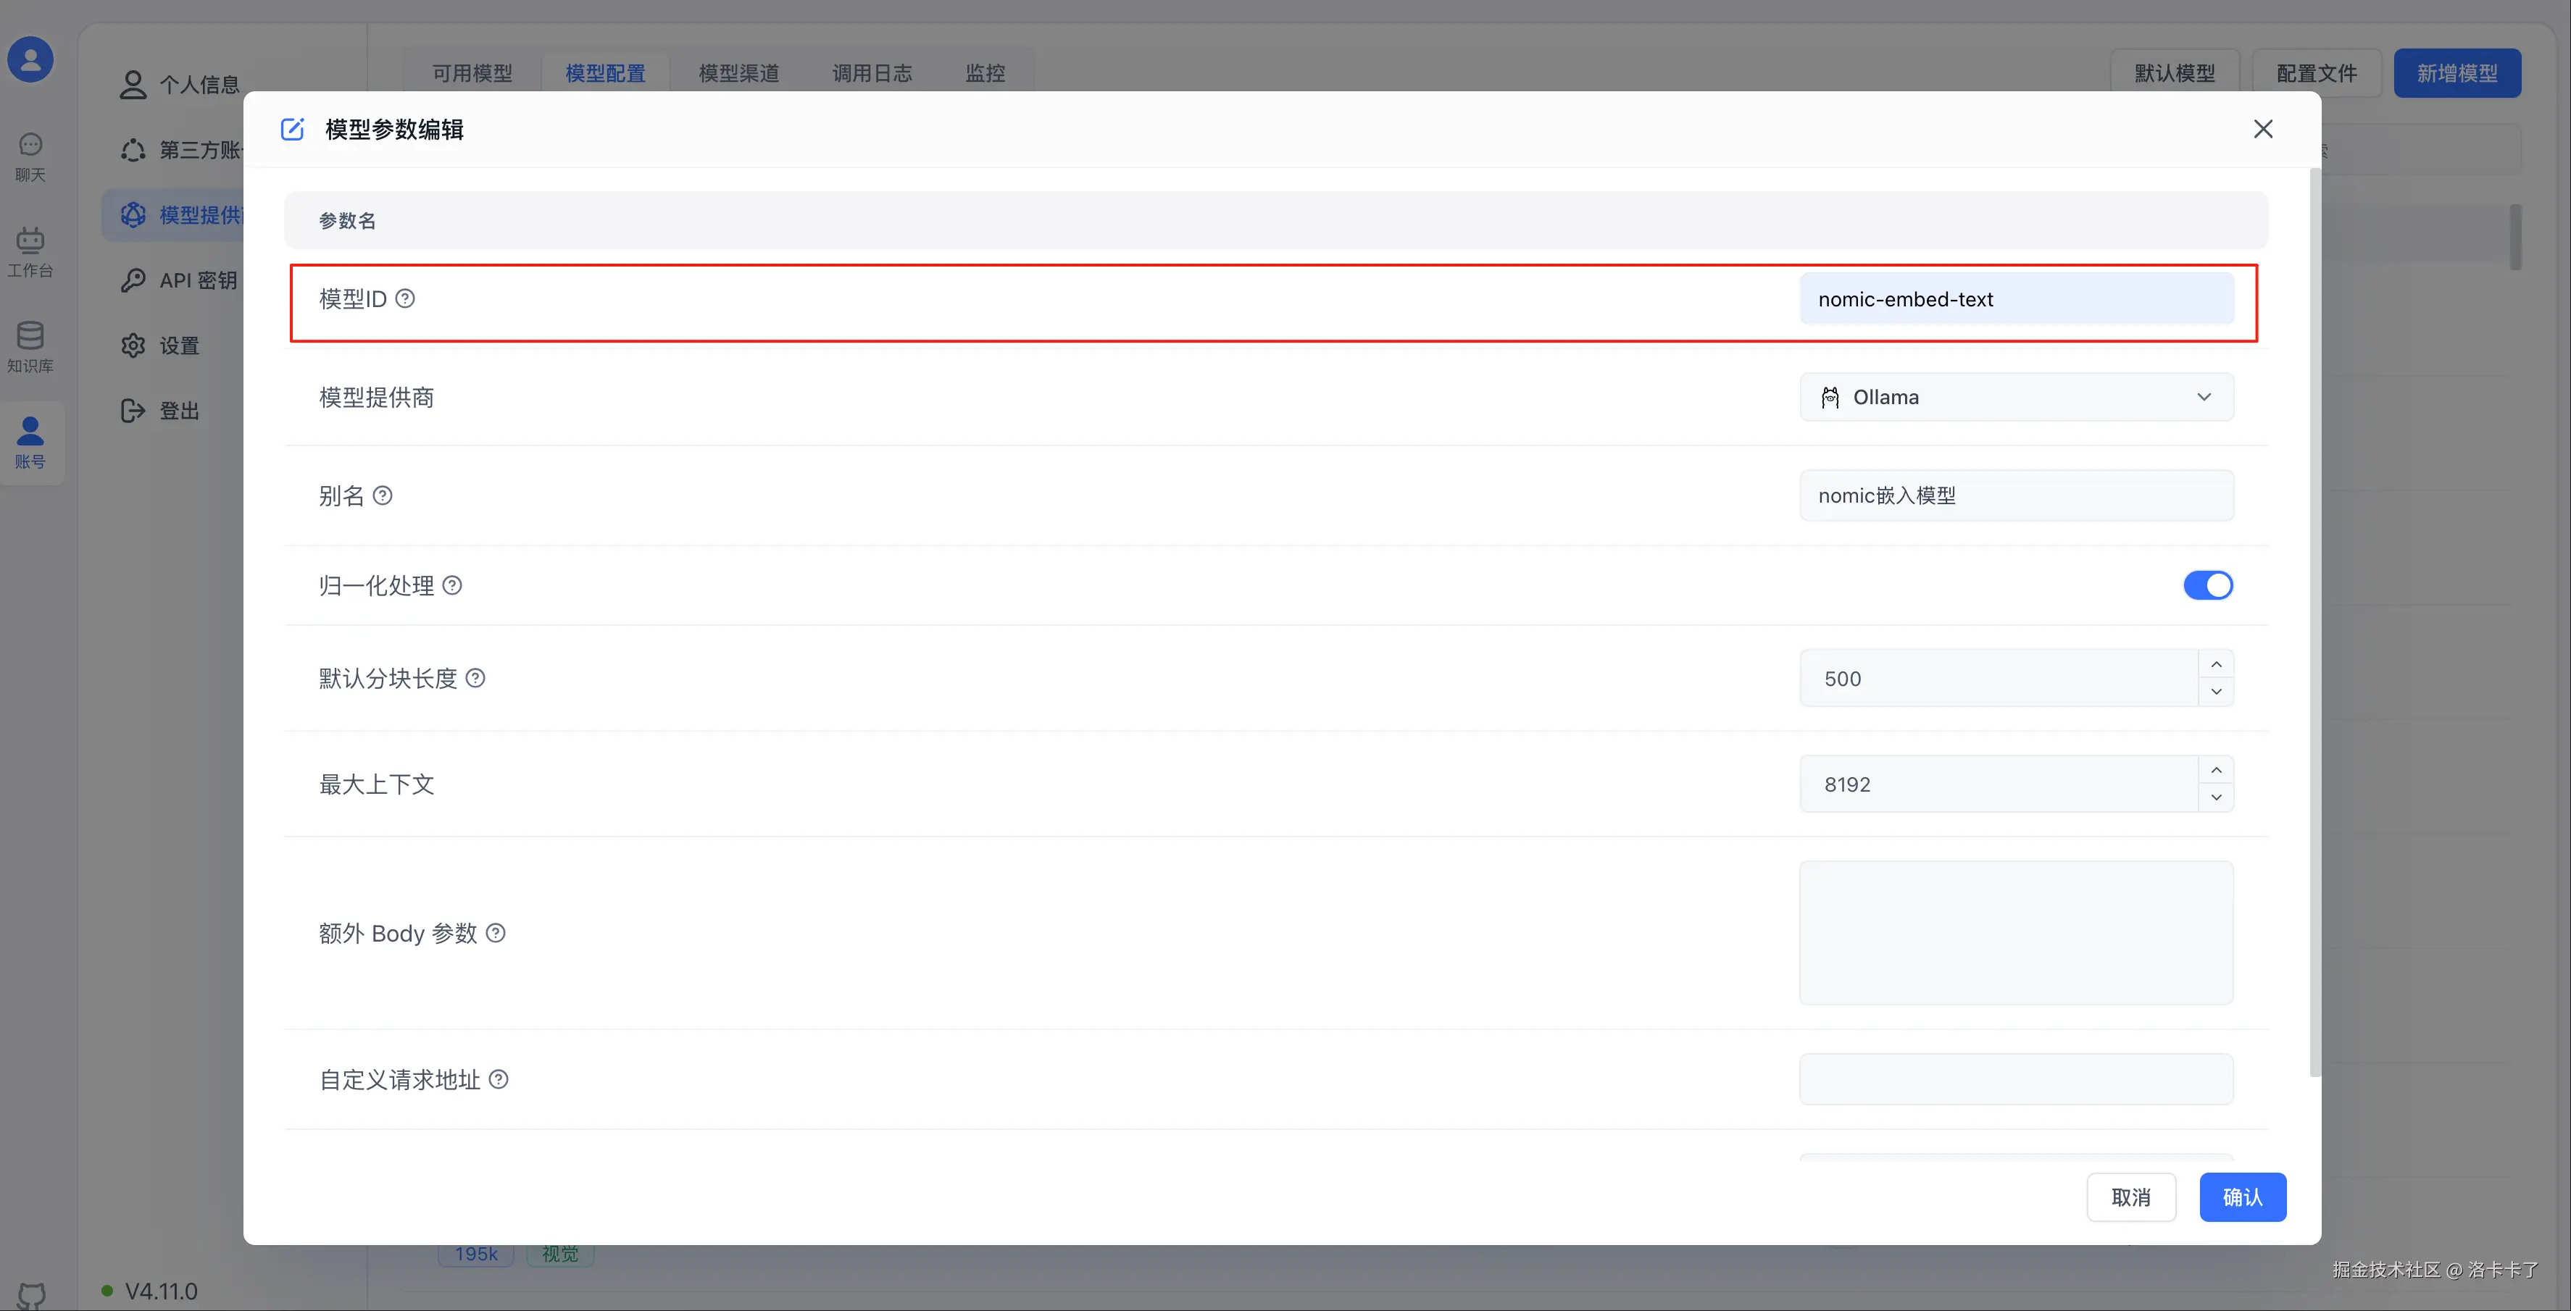Toggle off the 归一化处理 switch
Viewport: 2571px width, 1311px height.
click(2208, 586)
